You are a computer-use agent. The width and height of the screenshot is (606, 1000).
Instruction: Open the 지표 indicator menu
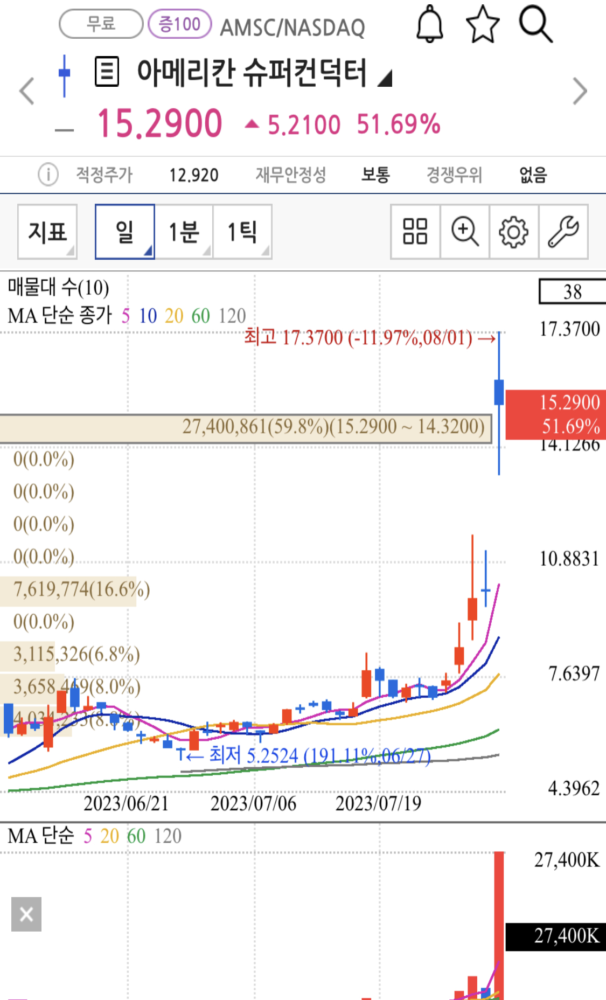(x=47, y=232)
